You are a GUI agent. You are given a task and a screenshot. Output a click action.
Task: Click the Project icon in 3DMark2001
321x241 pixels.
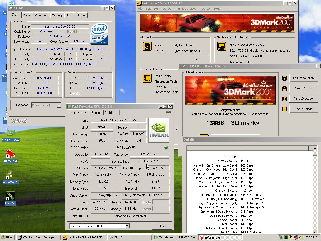point(147,46)
